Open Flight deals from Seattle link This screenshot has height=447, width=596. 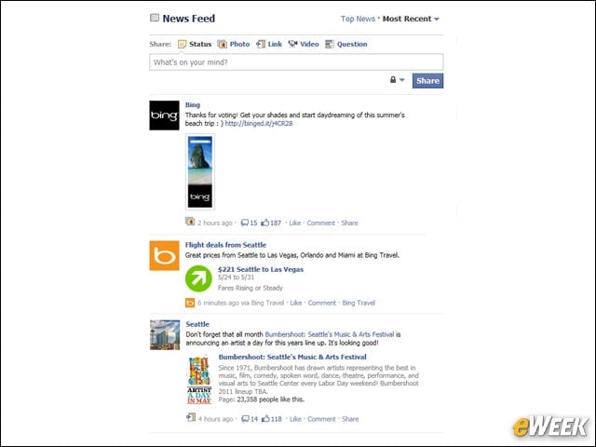(225, 245)
